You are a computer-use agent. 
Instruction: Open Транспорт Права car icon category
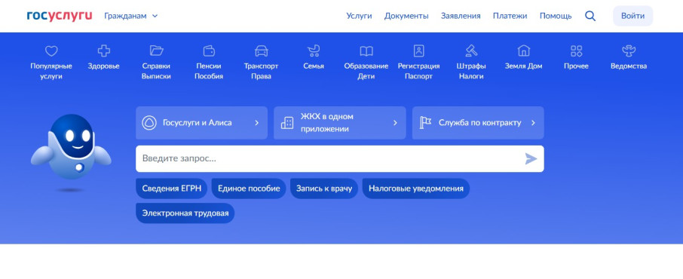[261, 63]
